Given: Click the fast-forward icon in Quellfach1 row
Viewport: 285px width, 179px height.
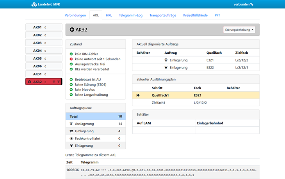Looking at the screenshot, I should (x=138, y=95).
